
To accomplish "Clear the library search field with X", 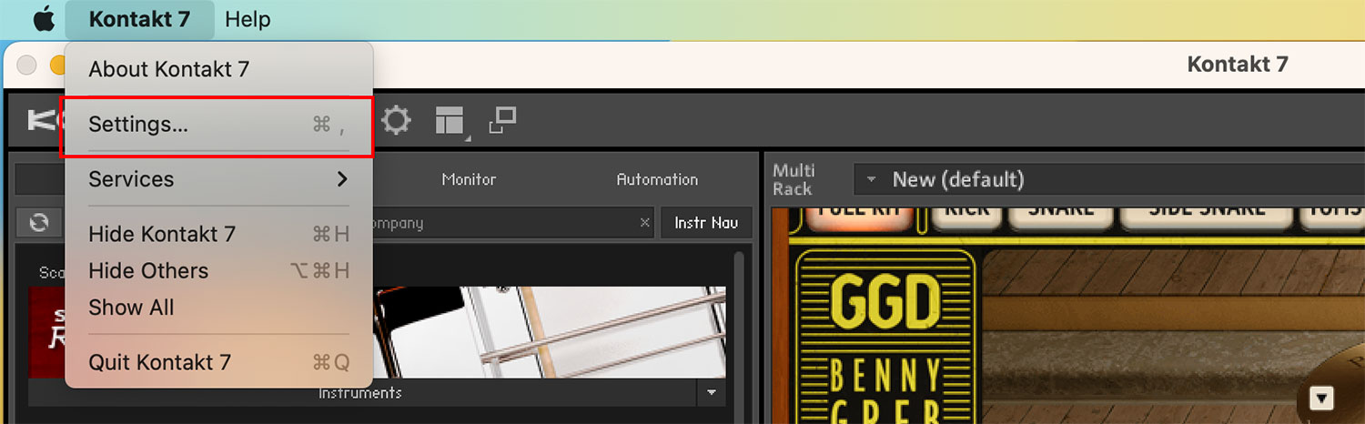I will pyautogui.click(x=645, y=222).
